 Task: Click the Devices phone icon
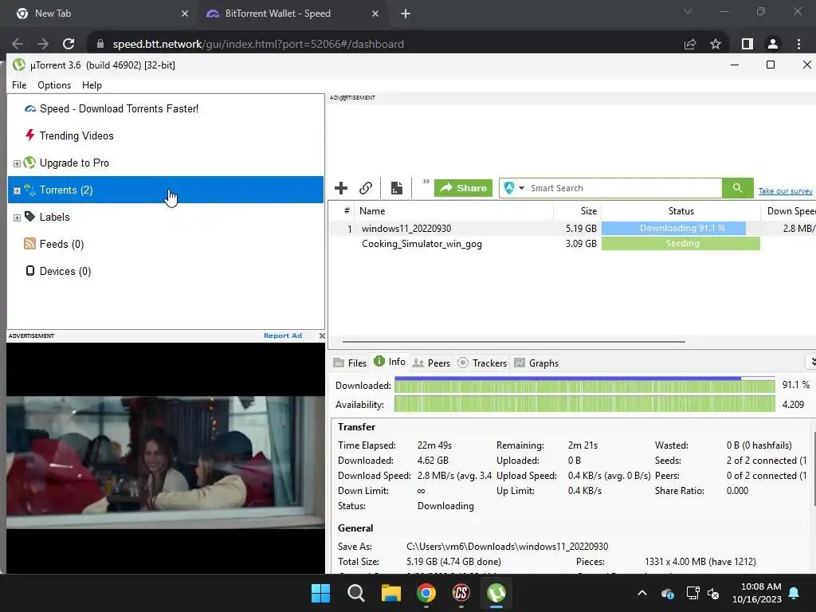click(30, 271)
